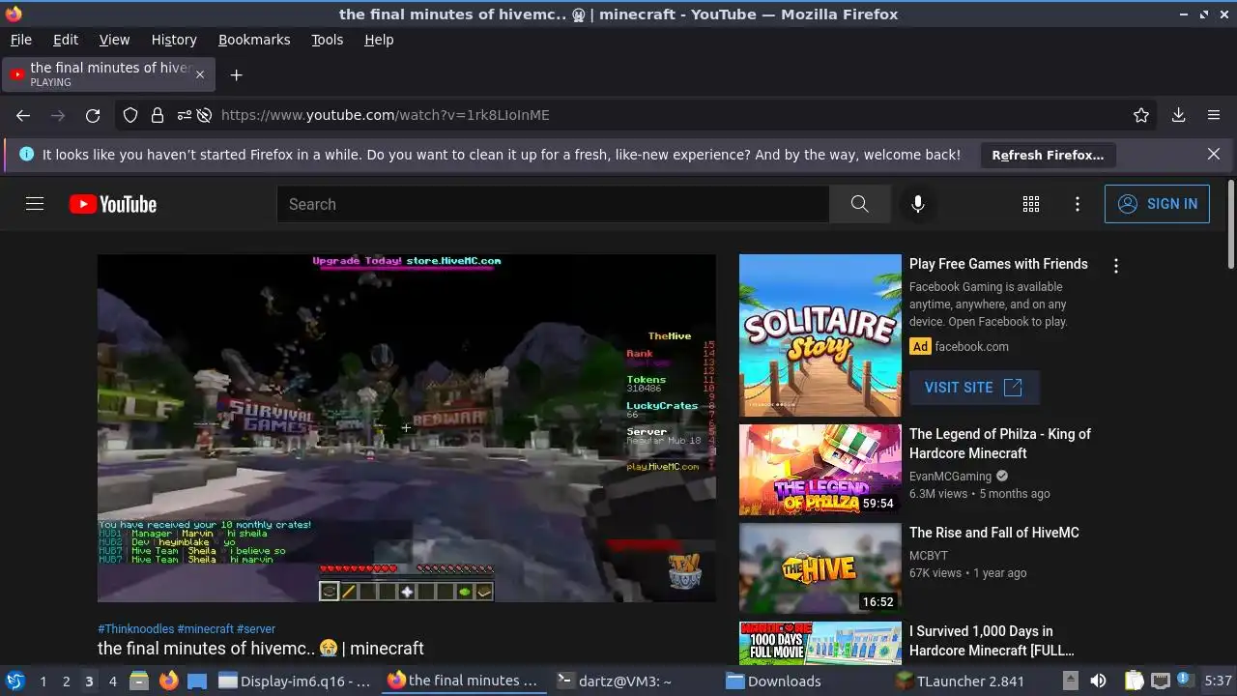The width and height of the screenshot is (1237, 696).
Task: Click the page vertical scrollbar
Action: pos(1230,224)
